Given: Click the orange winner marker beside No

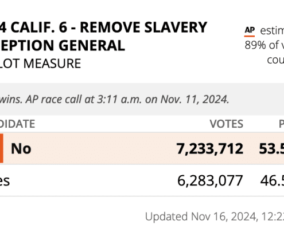Looking at the screenshot, I should [2, 148].
